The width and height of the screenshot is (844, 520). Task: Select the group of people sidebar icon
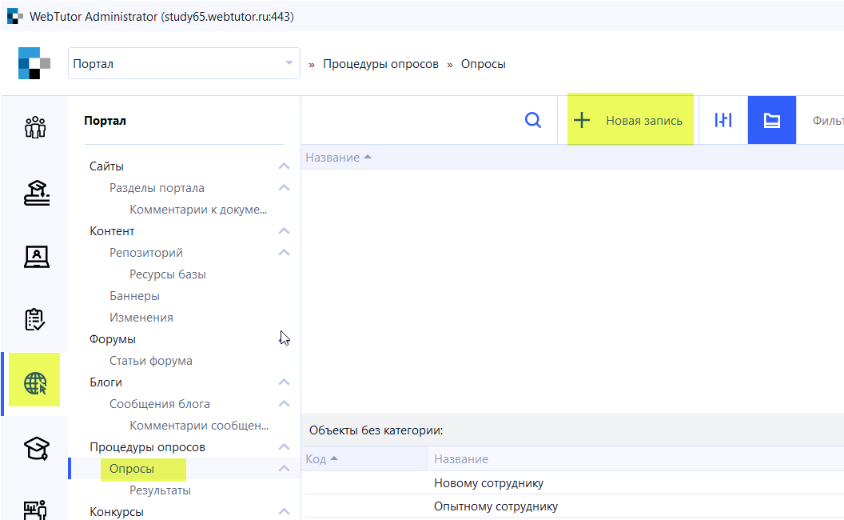pos(34,127)
